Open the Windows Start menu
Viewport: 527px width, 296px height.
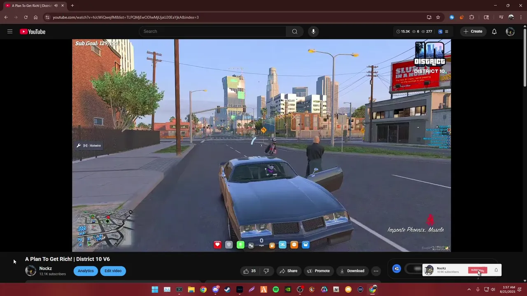click(x=155, y=289)
